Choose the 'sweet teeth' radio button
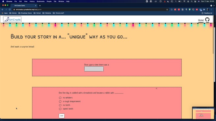 coord(60,109)
